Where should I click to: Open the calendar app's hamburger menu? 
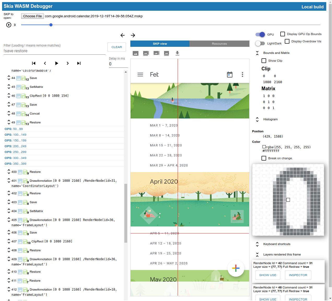(x=140, y=75)
